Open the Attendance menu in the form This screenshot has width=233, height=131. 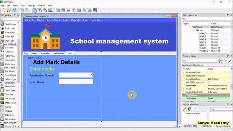click(54, 20)
